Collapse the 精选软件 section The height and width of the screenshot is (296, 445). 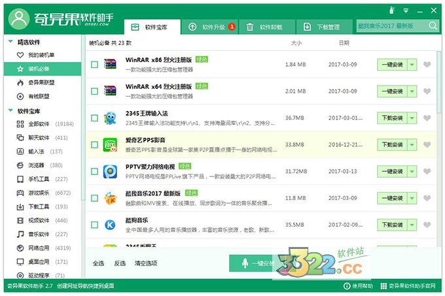pos(10,42)
